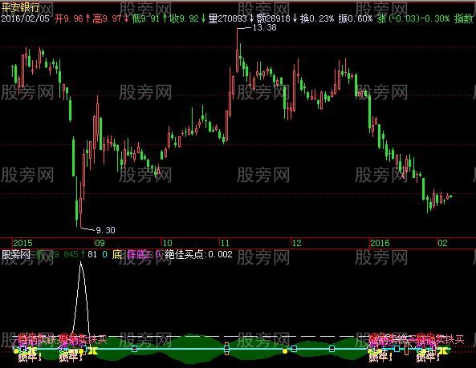The width and height of the screenshot is (476, 368).
Task: Jump to the 10 month marker
Action: pyautogui.click(x=167, y=243)
